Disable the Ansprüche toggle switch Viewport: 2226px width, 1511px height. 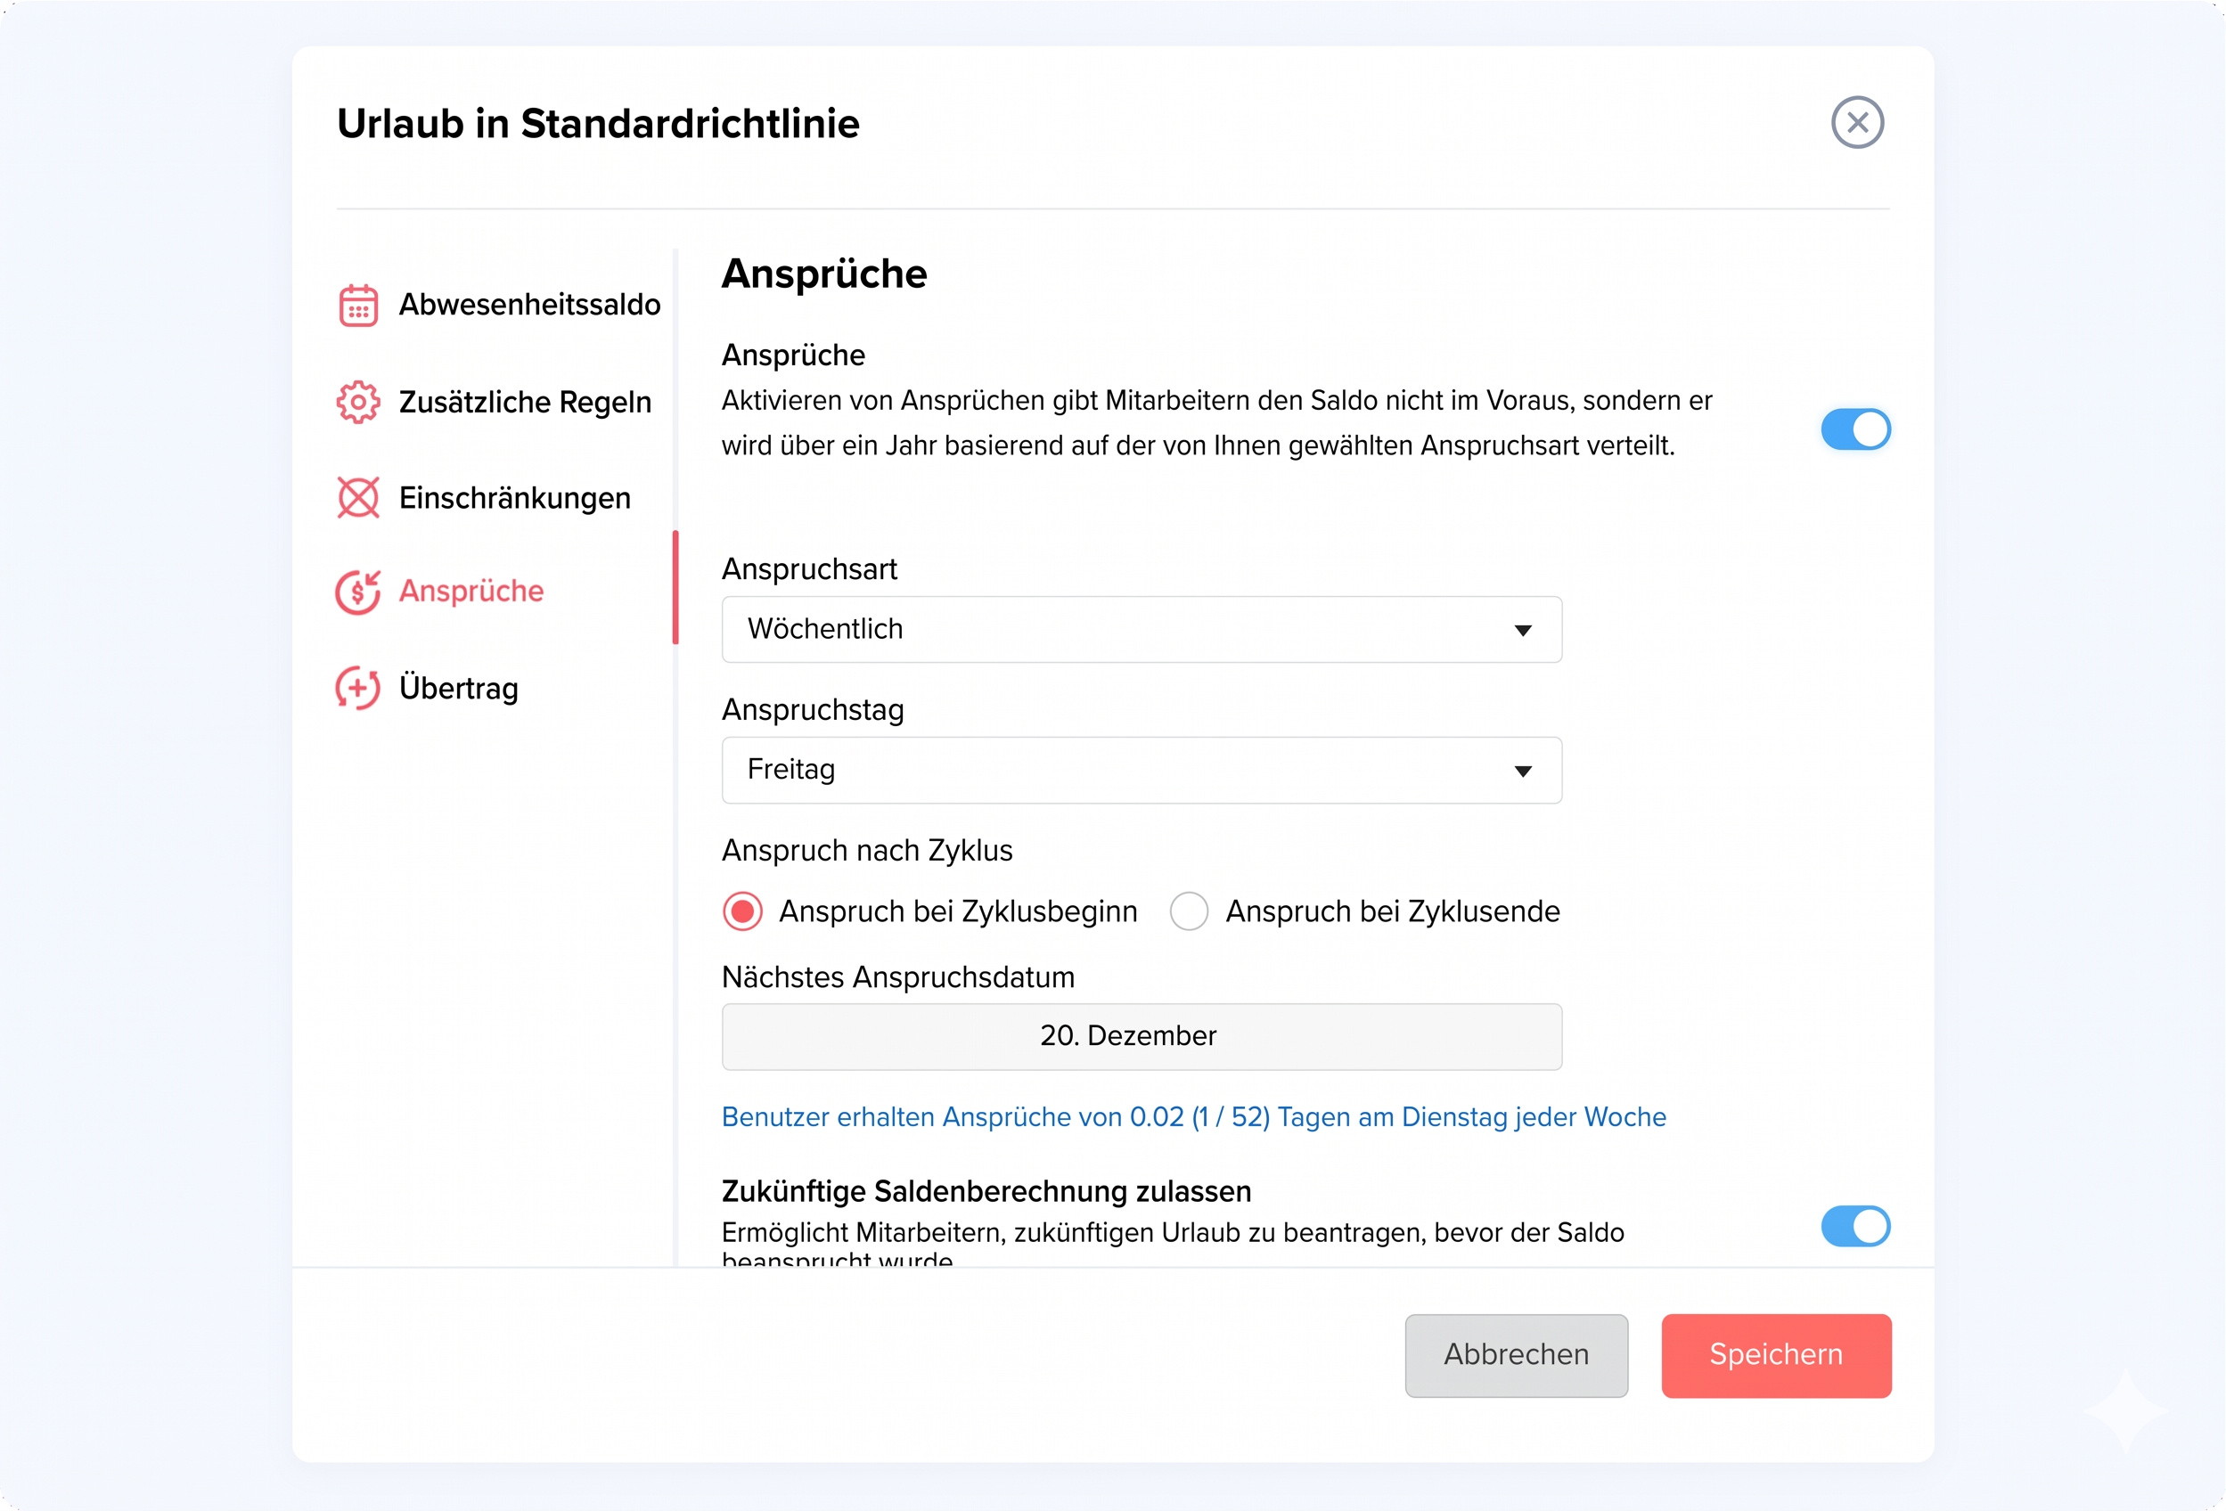pos(1855,429)
